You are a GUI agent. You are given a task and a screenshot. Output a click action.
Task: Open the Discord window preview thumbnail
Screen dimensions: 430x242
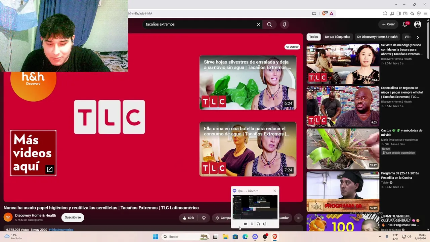click(255, 207)
